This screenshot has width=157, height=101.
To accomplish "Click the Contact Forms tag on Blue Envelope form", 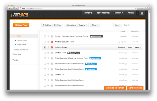I will click(96, 36).
